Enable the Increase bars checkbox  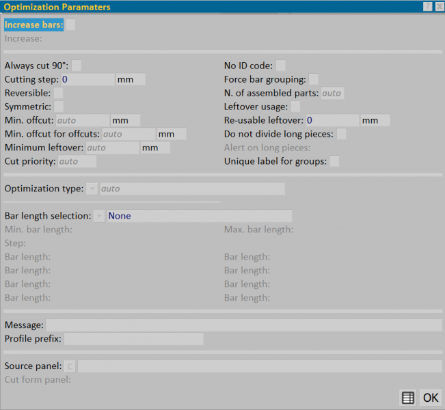pyautogui.click(x=70, y=25)
